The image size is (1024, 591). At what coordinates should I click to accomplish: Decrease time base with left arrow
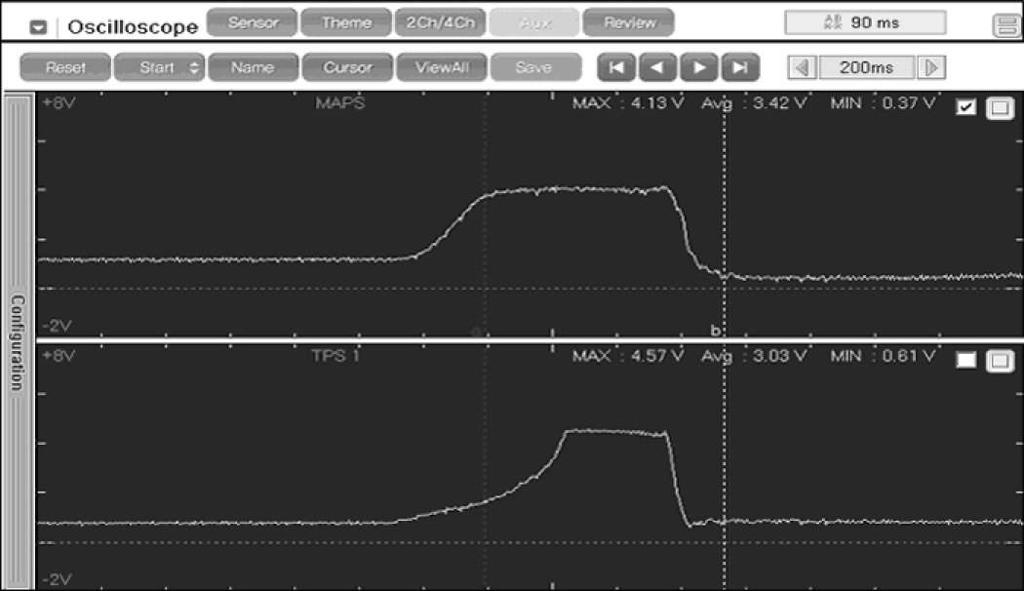(803, 67)
